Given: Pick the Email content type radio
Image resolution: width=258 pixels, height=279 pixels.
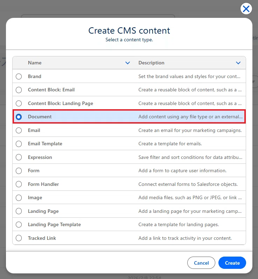Looking at the screenshot, I should point(19,131).
